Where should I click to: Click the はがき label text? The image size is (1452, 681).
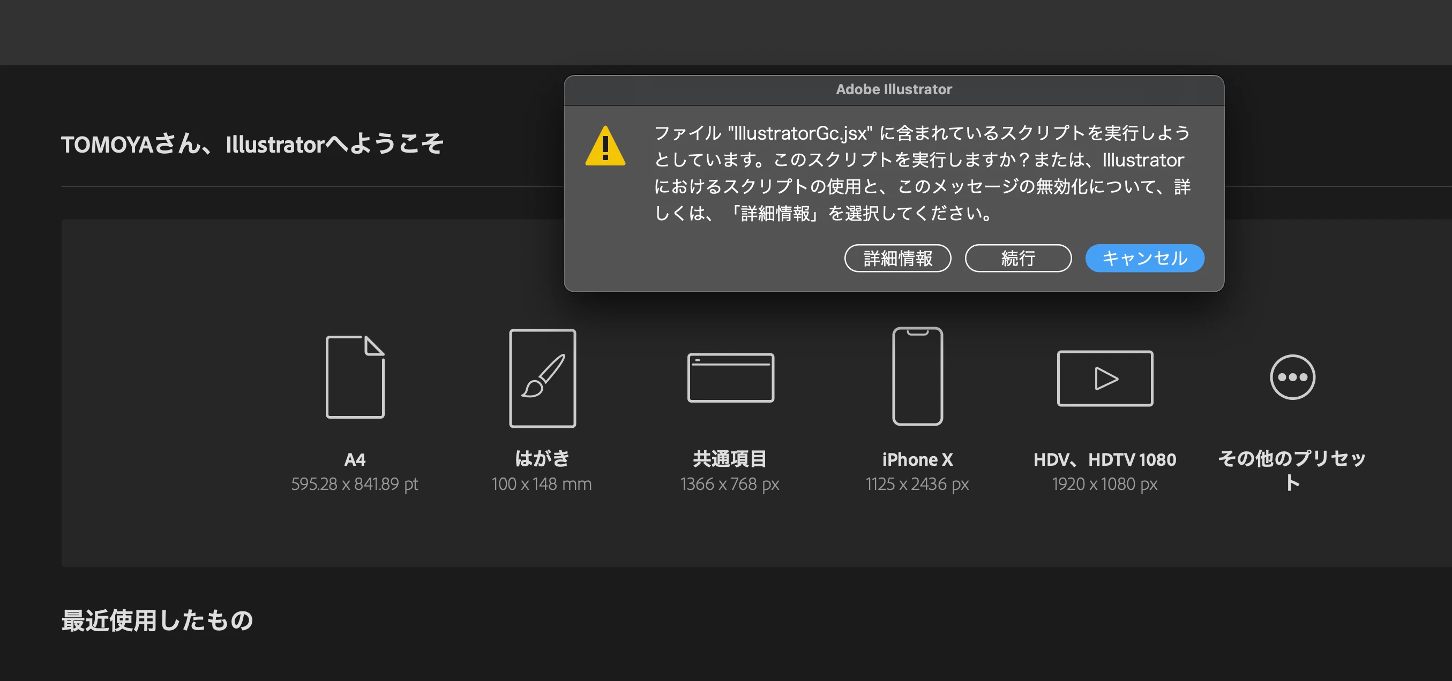point(542,458)
